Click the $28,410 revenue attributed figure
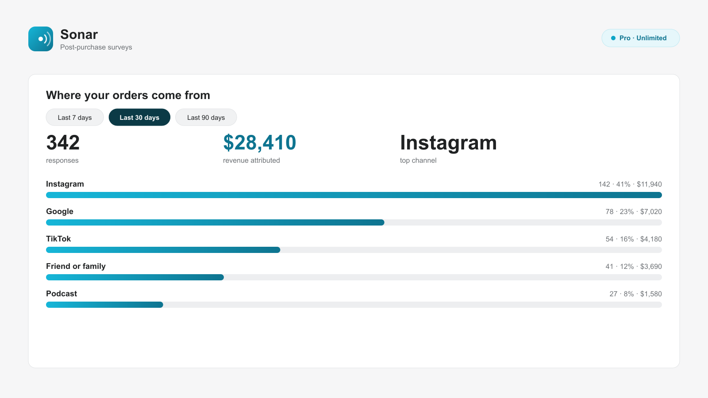 pos(259,143)
